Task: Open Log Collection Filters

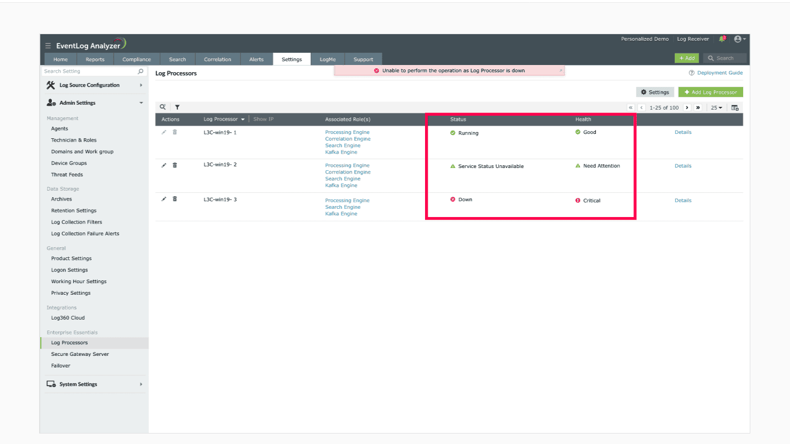Action: click(77, 222)
